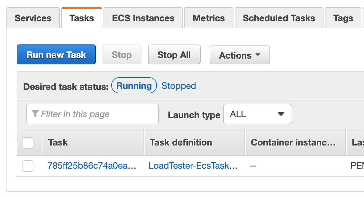Viewport: 364px width, 197px height.
Task: Click the filter funnel icon
Action: [x=35, y=114]
